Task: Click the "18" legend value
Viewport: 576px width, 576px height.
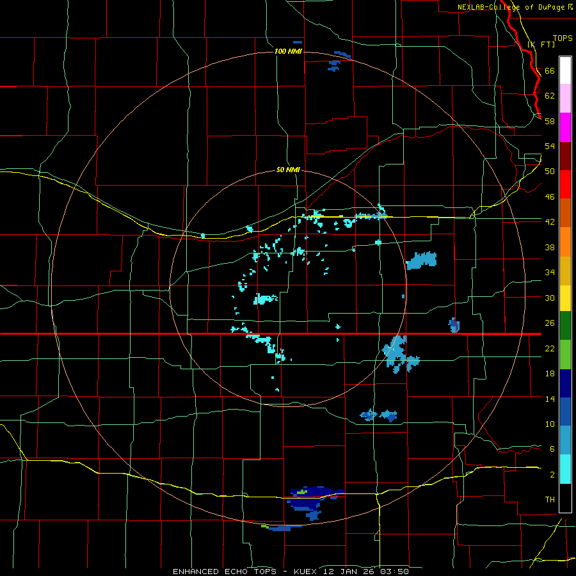Action: (550, 374)
